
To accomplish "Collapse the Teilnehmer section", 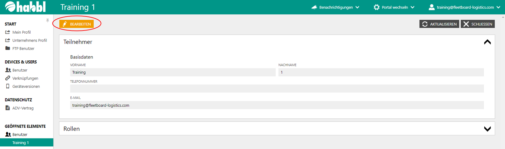I will tap(487, 42).
